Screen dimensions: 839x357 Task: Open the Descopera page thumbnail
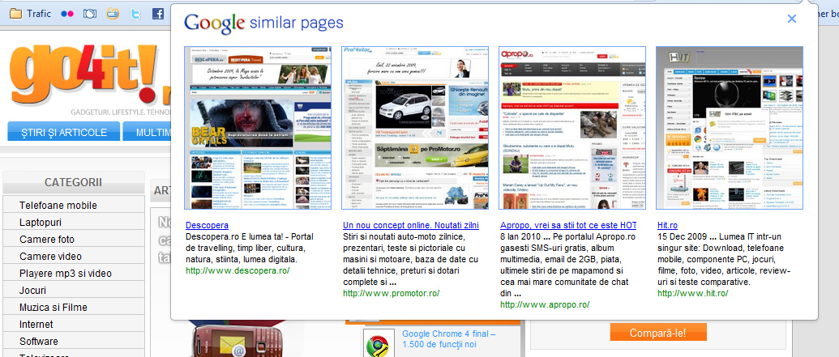click(x=258, y=128)
